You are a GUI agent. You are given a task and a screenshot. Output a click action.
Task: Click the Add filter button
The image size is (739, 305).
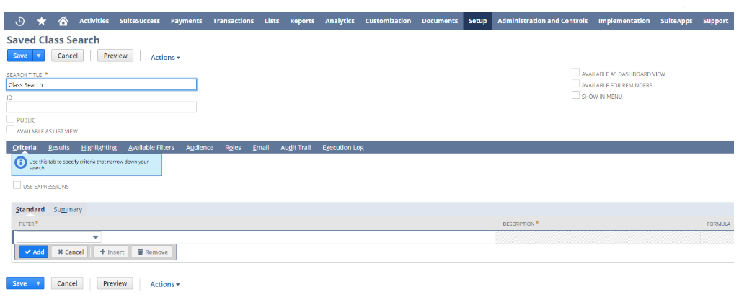[x=34, y=252]
